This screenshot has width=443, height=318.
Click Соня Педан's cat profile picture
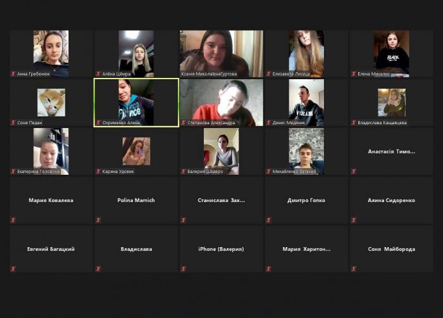[51, 103]
